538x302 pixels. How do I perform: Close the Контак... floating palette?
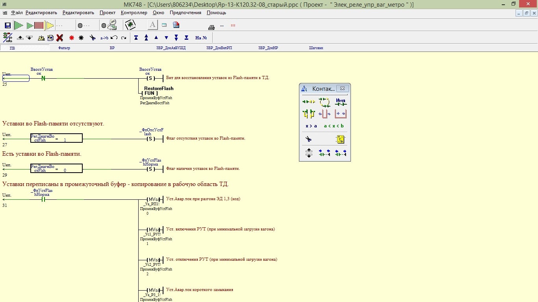[343, 88]
